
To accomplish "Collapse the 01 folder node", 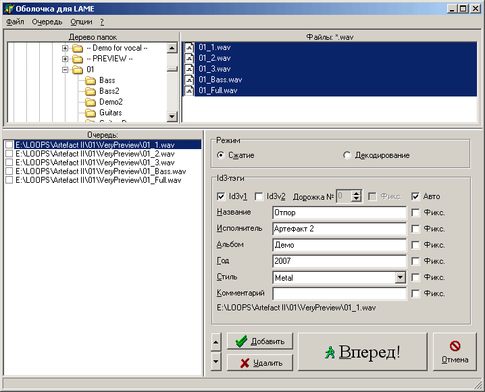I will pyautogui.click(x=65, y=69).
